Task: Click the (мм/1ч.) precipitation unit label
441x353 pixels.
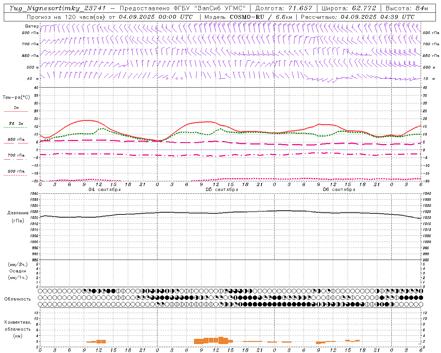Action: (18, 278)
